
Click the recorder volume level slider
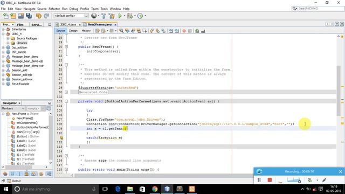tap(294, 180)
